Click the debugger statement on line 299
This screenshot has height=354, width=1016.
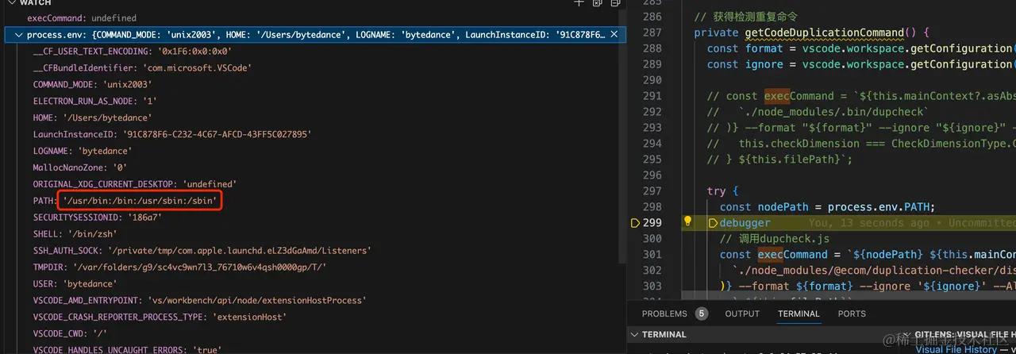tap(745, 223)
